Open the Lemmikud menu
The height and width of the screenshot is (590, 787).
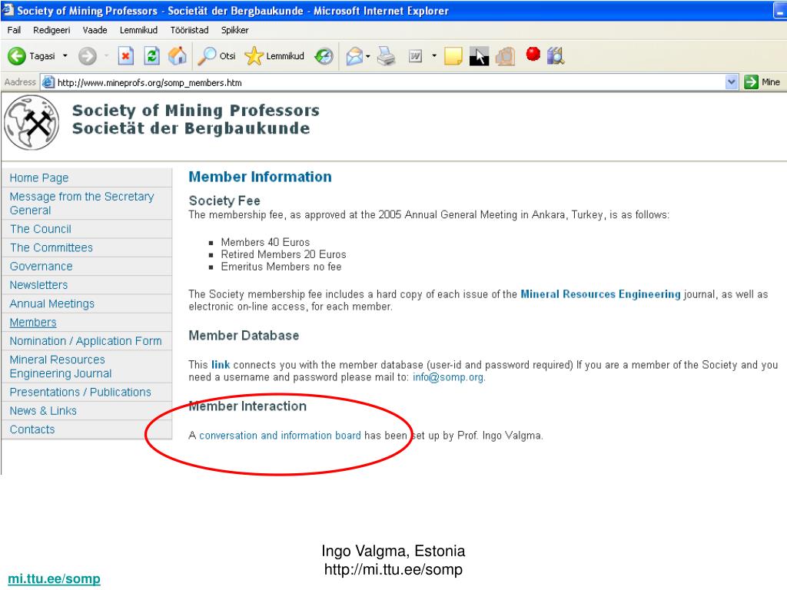pyautogui.click(x=138, y=30)
